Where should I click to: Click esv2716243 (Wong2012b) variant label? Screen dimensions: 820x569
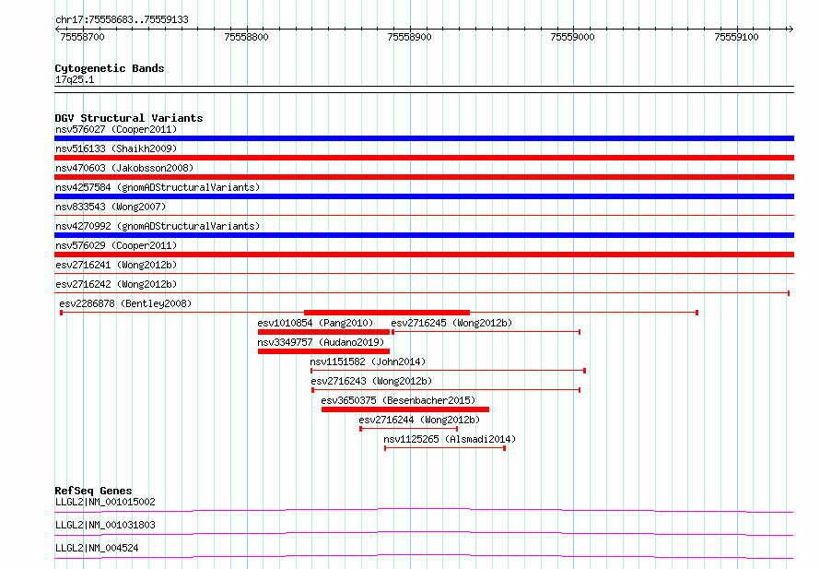371,381
